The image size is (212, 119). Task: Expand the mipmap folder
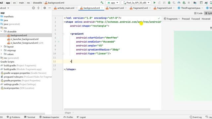point(1,50)
